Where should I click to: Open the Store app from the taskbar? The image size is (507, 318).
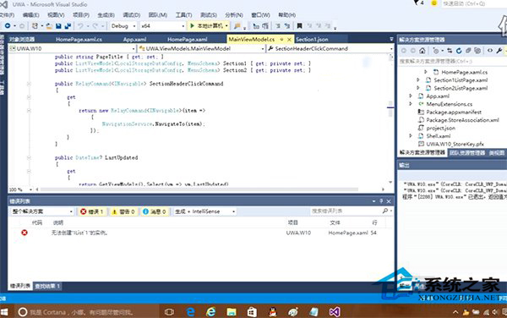tap(252, 312)
